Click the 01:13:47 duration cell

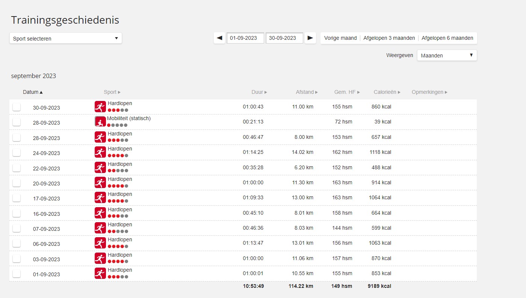[x=253, y=243]
